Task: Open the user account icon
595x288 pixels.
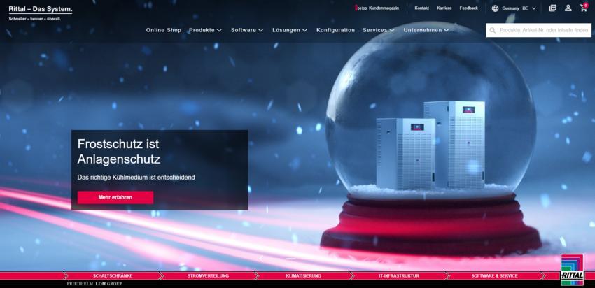Action: pyautogui.click(x=568, y=8)
